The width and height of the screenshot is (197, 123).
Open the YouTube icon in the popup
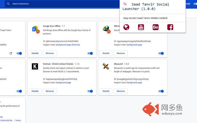[141, 27]
